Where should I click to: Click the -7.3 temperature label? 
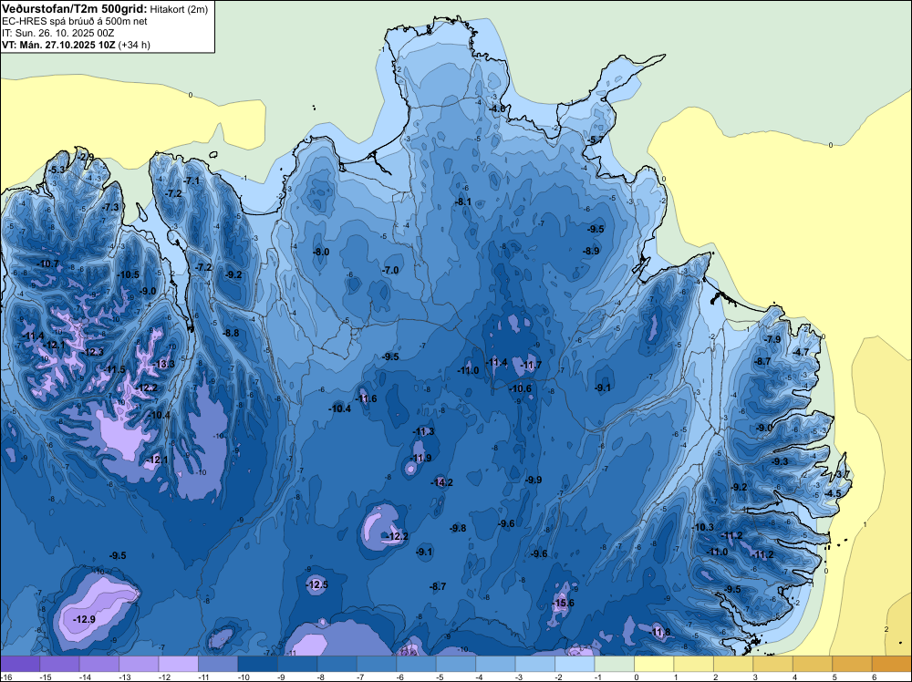click(110, 207)
